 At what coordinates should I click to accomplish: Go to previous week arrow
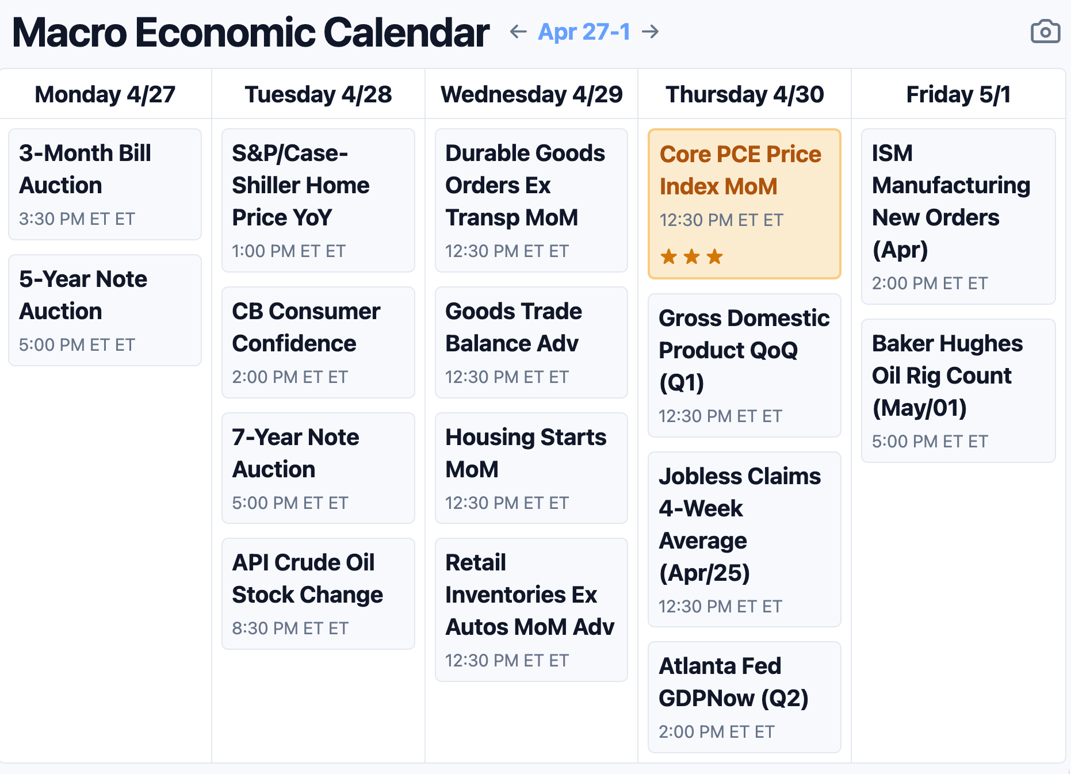coord(518,32)
